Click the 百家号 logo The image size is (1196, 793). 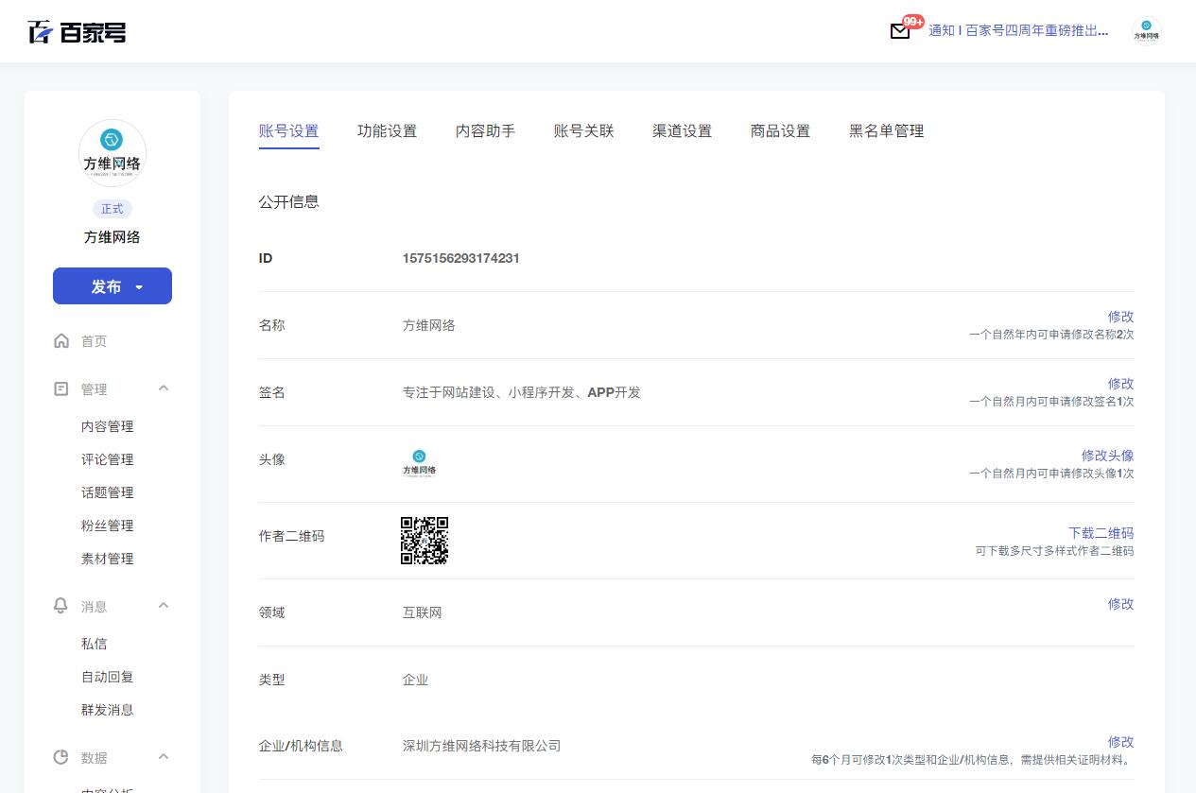point(76,31)
